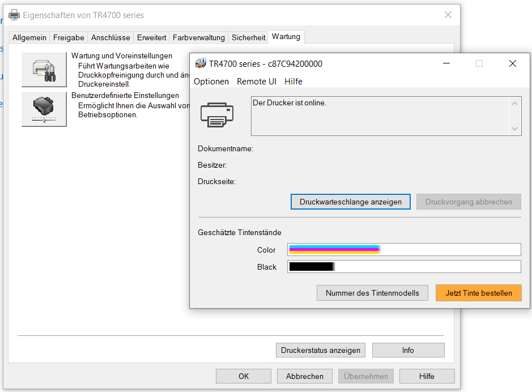Click the 'Wartung und Voreinstellungen' heading text
This screenshot has width=532, height=392.
point(122,56)
